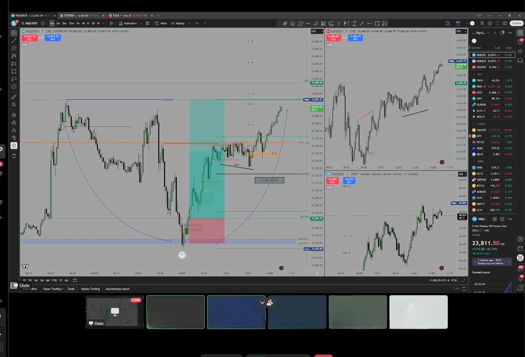Open the quick search magnifier icon

click(482, 23)
